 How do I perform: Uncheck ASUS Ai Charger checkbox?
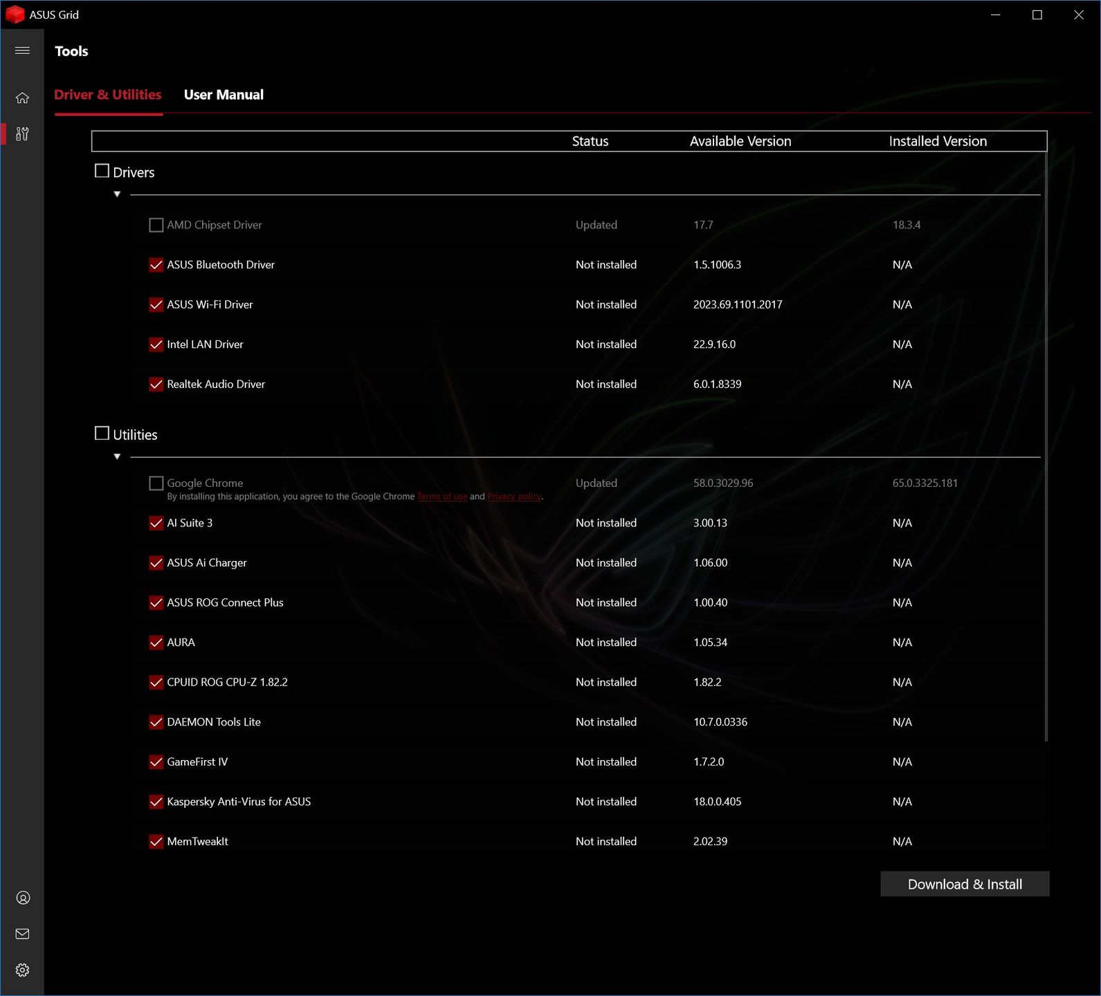pos(156,563)
